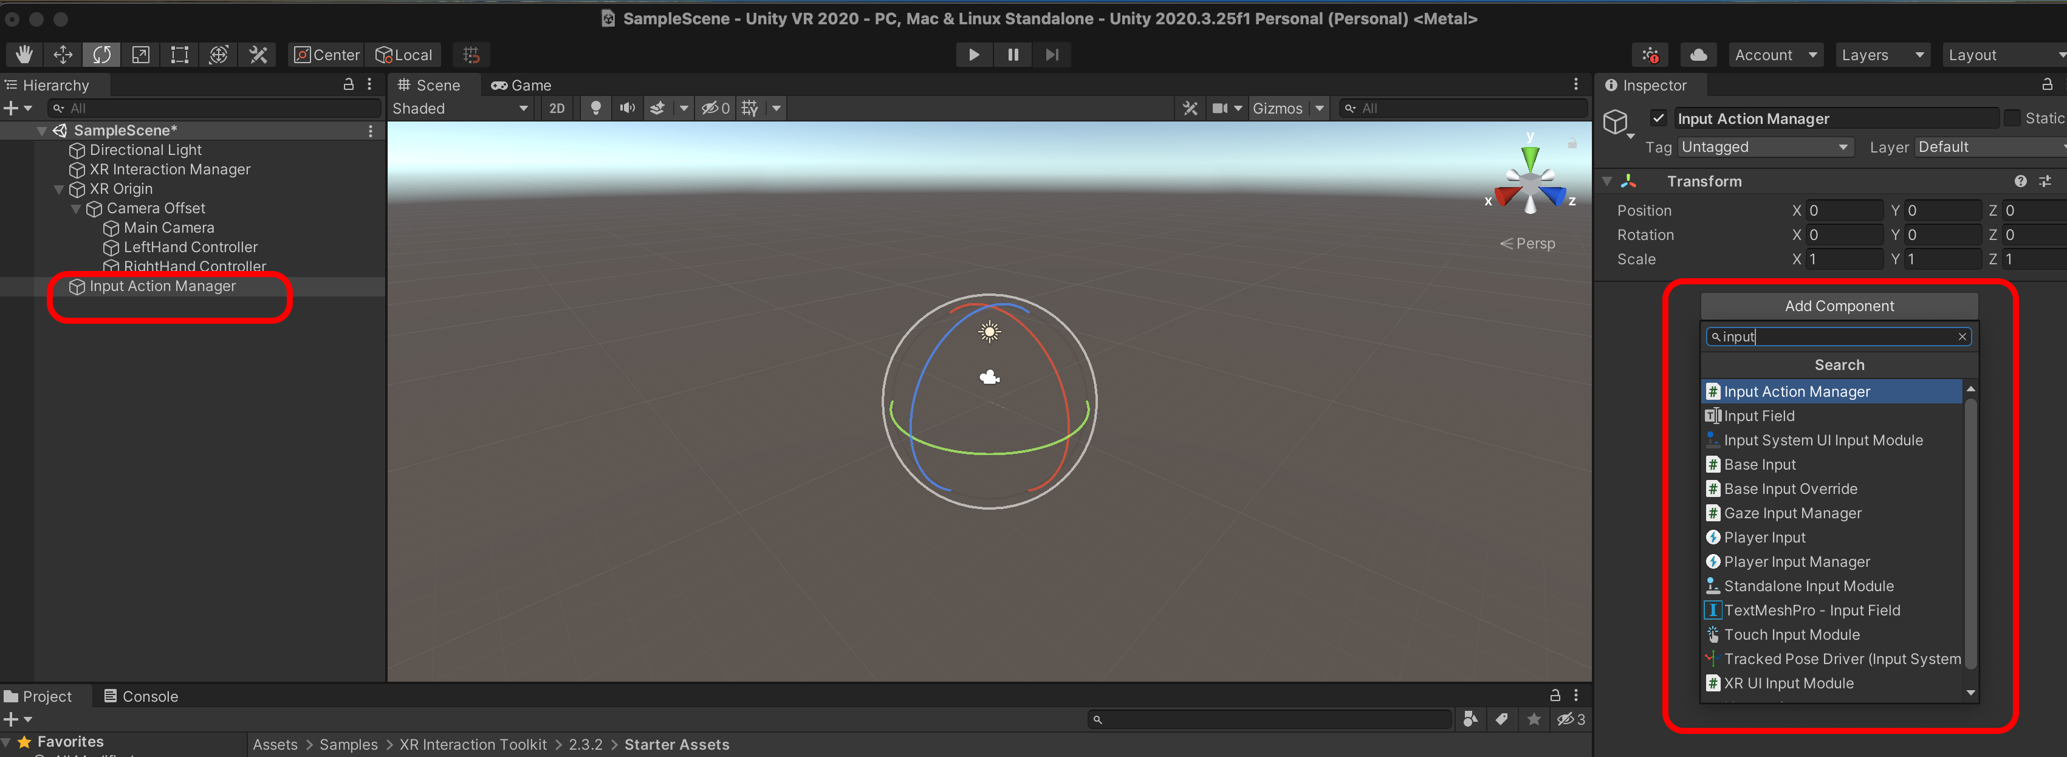Select the Rotate tool
Image resolution: width=2067 pixels, height=757 pixels.
[102, 55]
